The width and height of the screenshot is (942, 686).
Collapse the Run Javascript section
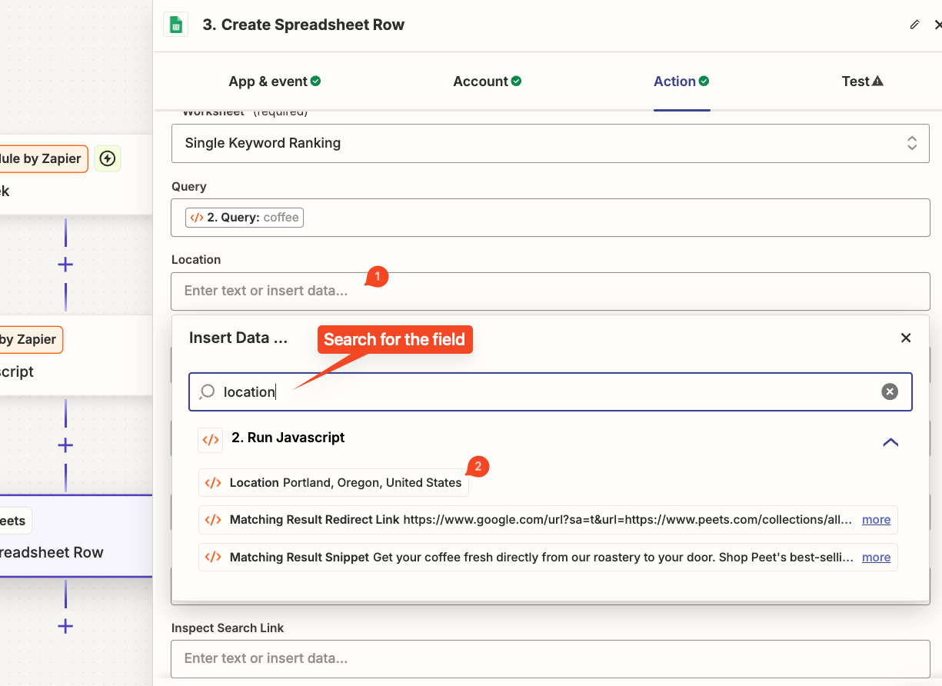click(x=890, y=442)
